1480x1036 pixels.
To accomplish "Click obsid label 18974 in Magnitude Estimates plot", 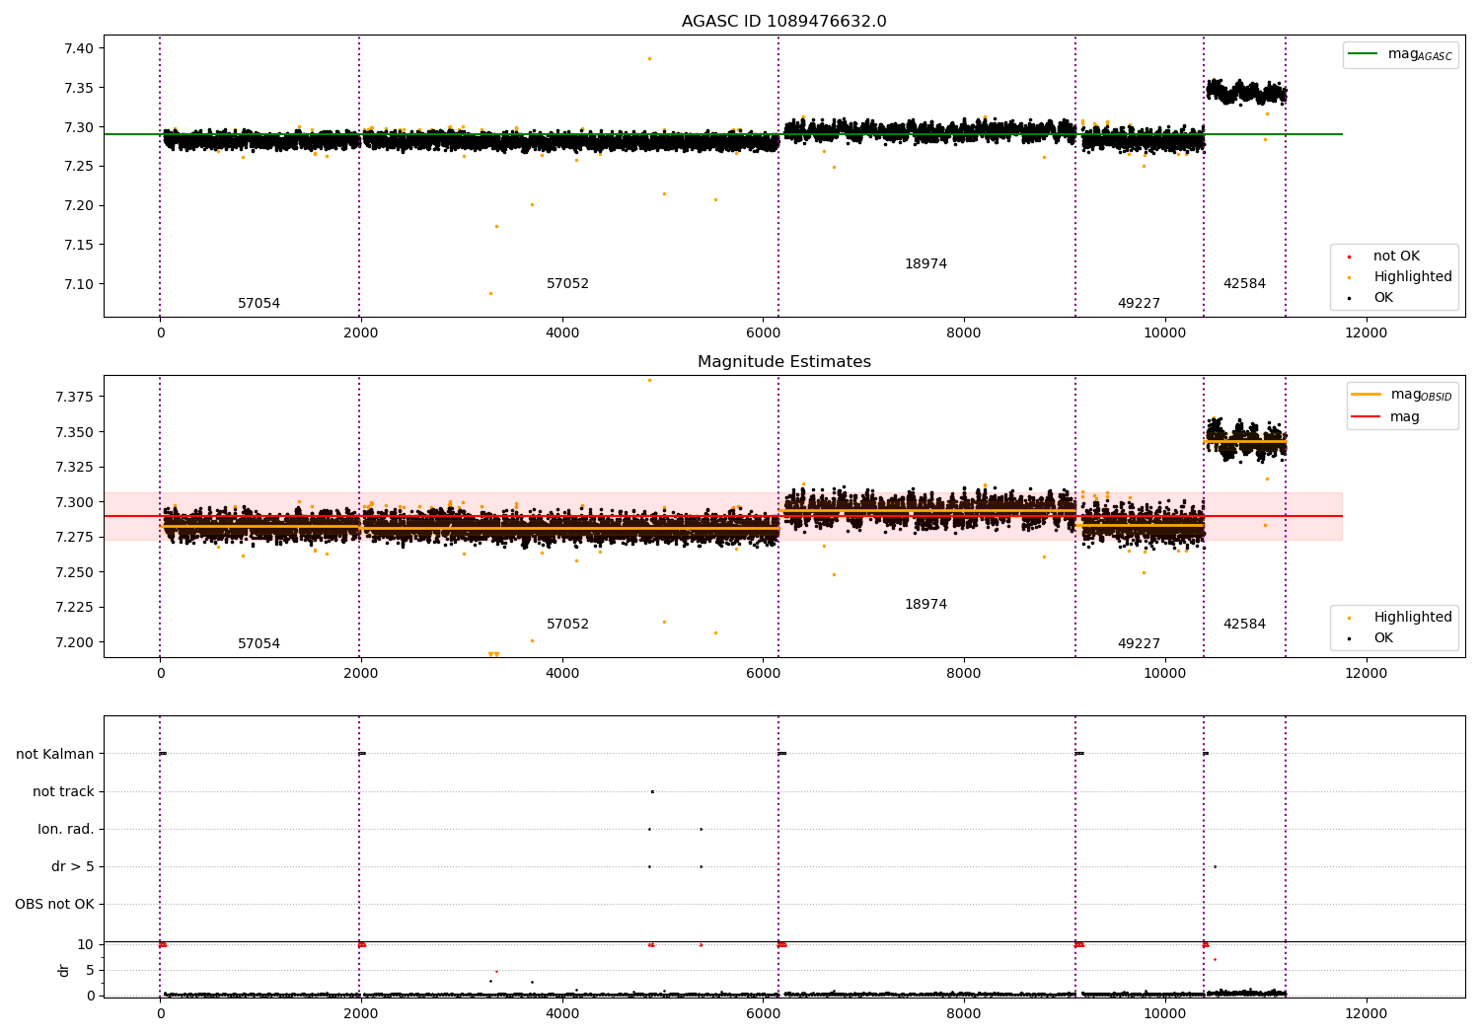I will [x=925, y=604].
